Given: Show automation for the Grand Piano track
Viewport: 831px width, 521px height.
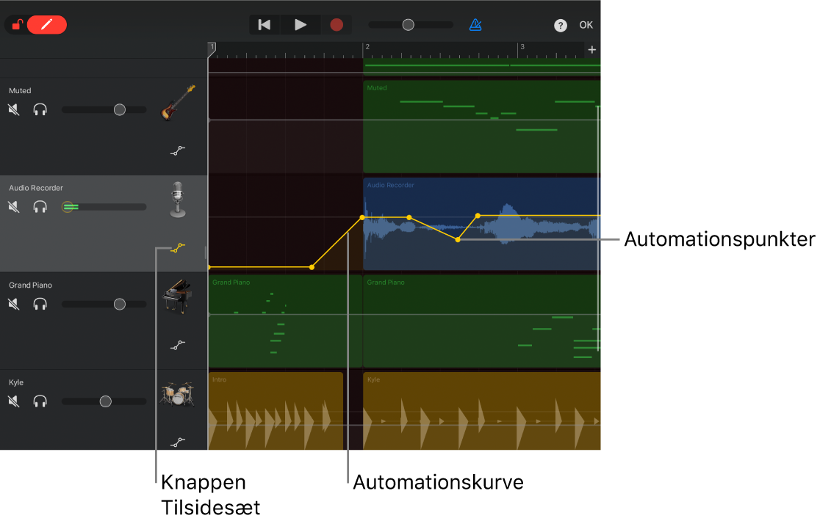Looking at the screenshot, I should 177,345.
